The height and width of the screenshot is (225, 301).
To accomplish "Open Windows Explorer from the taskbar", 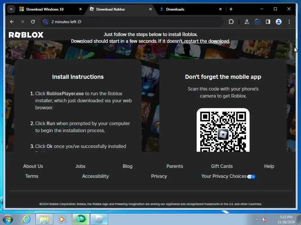I will pyautogui.click(x=44, y=219).
